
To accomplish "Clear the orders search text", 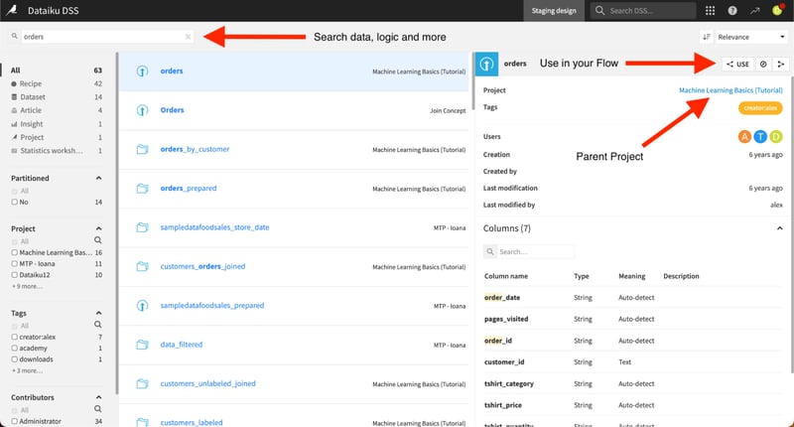I will pyautogui.click(x=188, y=37).
